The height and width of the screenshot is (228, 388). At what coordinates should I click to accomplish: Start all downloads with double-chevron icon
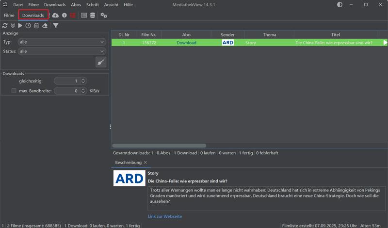click(x=13, y=26)
